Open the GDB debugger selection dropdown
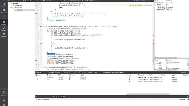The height and width of the screenshot is (106, 189). coord(56,72)
